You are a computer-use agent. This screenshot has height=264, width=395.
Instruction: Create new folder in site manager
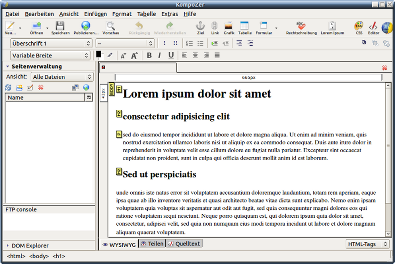click(x=19, y=87)
